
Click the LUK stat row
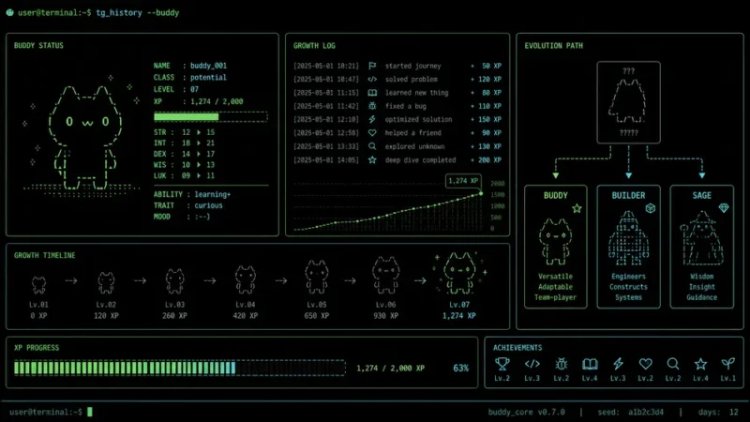point(184,175)
